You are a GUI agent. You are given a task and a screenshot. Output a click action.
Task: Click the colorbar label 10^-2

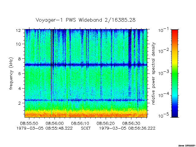[164, 51]
